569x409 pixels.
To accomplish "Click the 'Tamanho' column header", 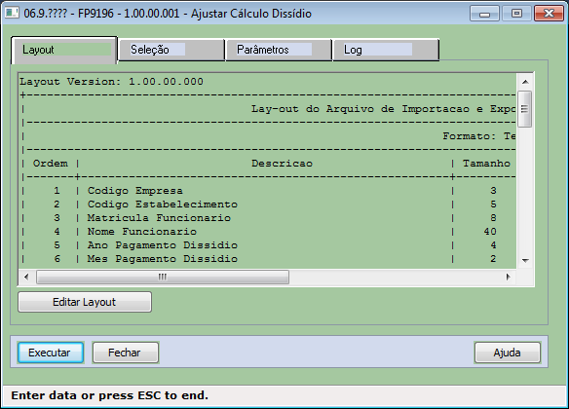I will coord(486,164).
